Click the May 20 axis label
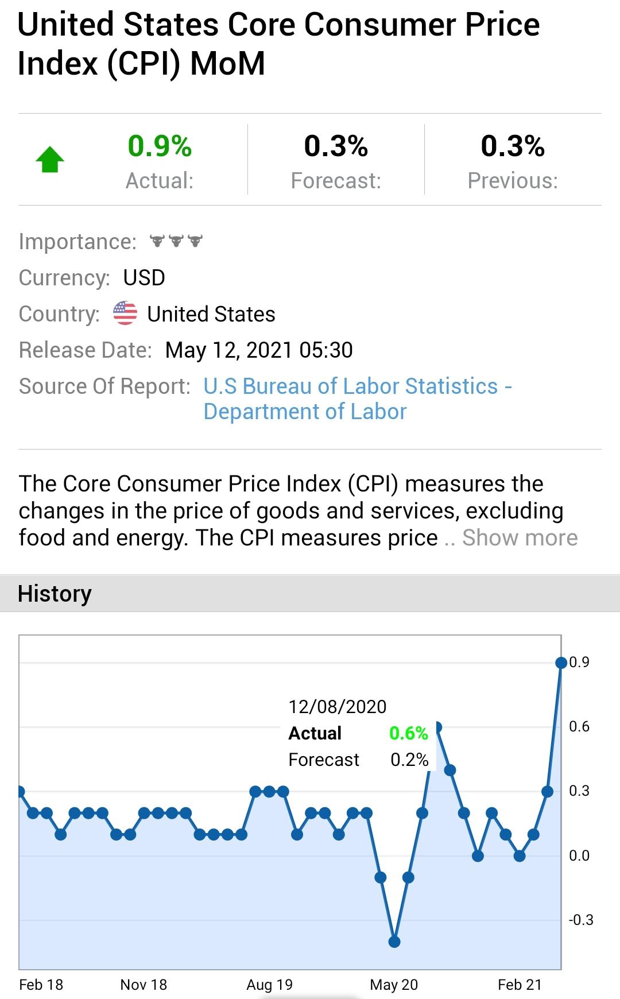The image size is (620, 999). 394,985
